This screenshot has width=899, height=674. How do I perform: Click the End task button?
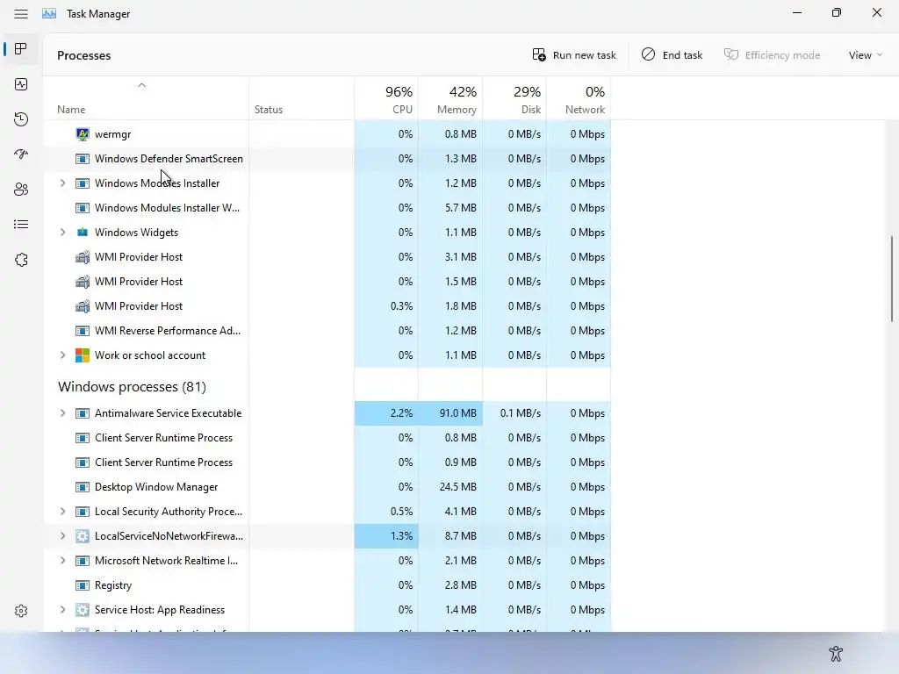coord(672,55)
